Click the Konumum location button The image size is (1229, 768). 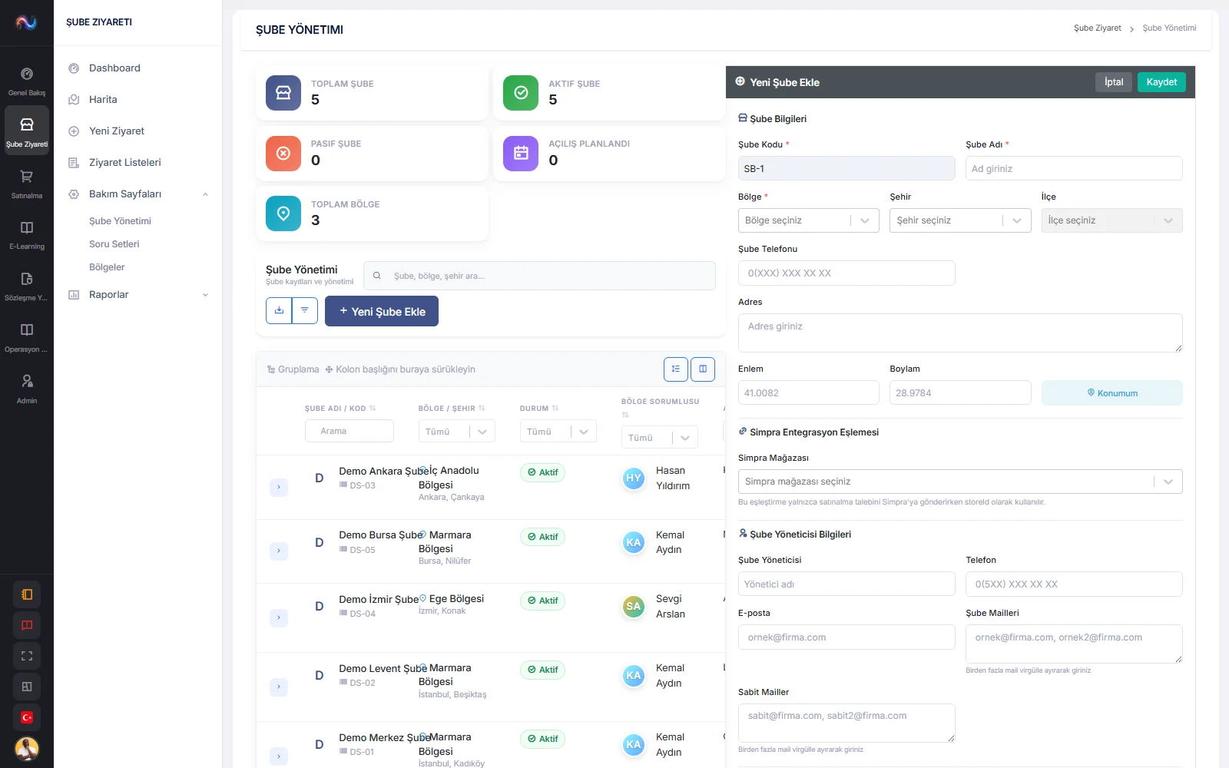pyautogui.click(x=1111, y=392)
